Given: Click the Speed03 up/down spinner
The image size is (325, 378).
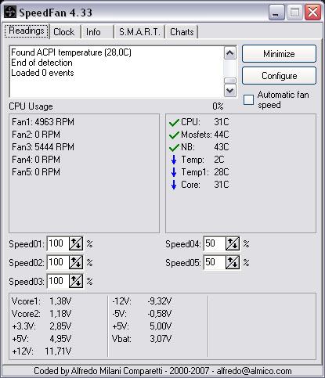Looking at the screenshot, I should [76, 281].
